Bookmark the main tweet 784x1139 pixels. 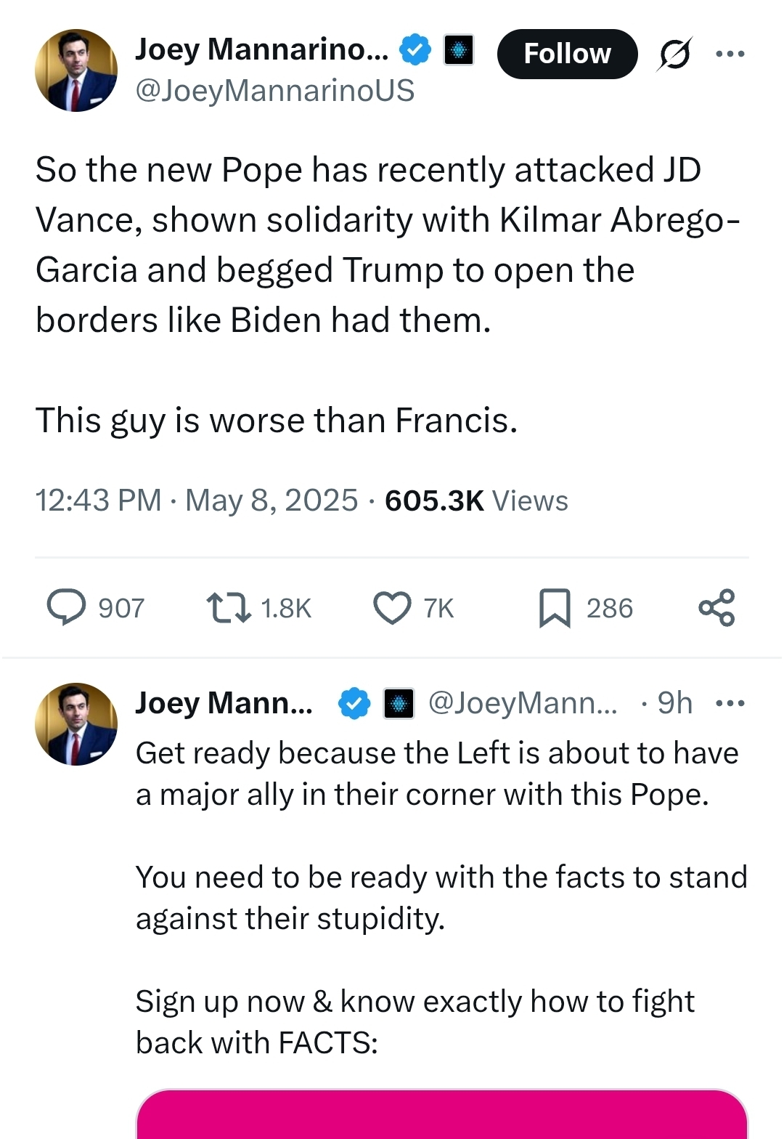555,608
